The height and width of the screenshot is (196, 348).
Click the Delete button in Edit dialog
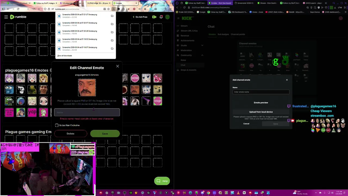pyautogui.click(x=70, y=134)
